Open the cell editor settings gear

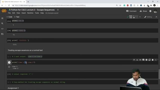[x=146, y=60]
